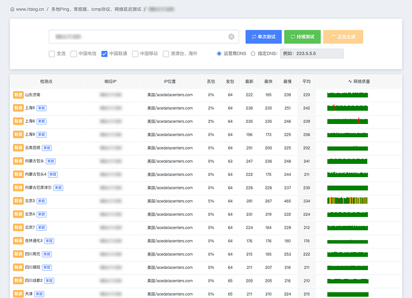Click the 内蒙古包头 checkpoint name
Image resolution: width=412 pixels, height=298 pixels.
click(x=35, y=161)
